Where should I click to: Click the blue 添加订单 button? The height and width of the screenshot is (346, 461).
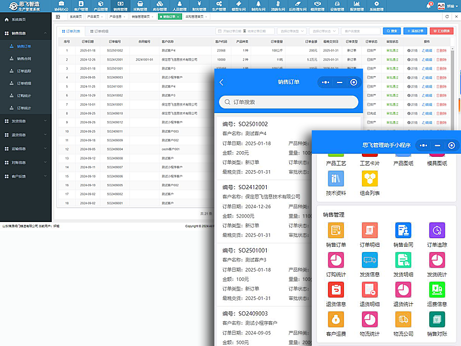tap(415, 31)
